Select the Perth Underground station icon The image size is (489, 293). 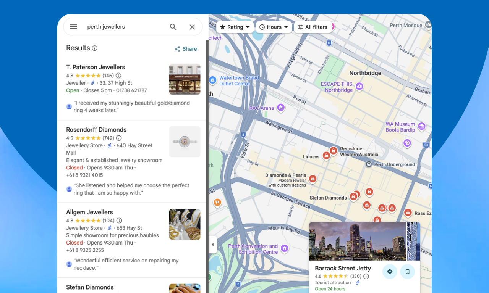[x=369, y=164]
